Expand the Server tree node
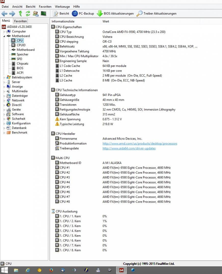The height and width of the screenshot is (274, 222). click(x=4, y=82)
